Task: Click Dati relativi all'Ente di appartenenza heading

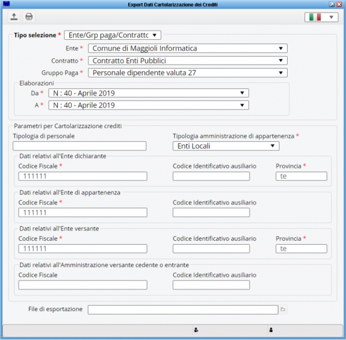Action: point(70,193)
